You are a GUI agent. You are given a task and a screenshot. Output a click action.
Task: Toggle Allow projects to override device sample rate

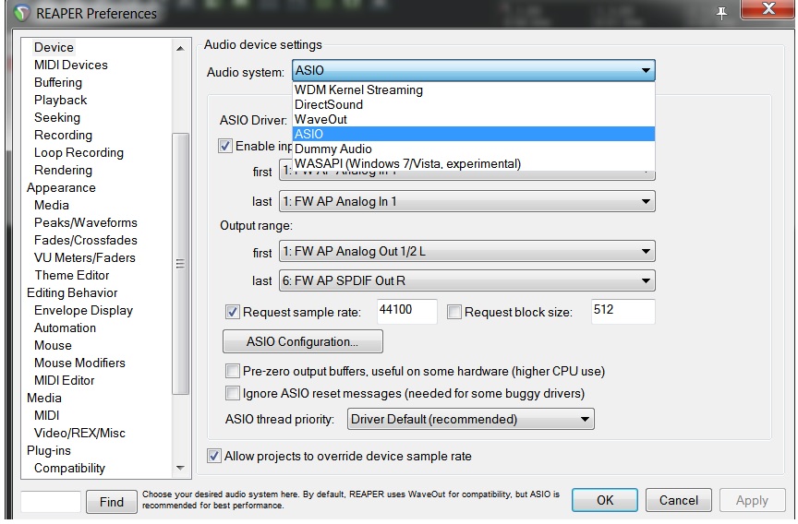(x=214, y=456)
